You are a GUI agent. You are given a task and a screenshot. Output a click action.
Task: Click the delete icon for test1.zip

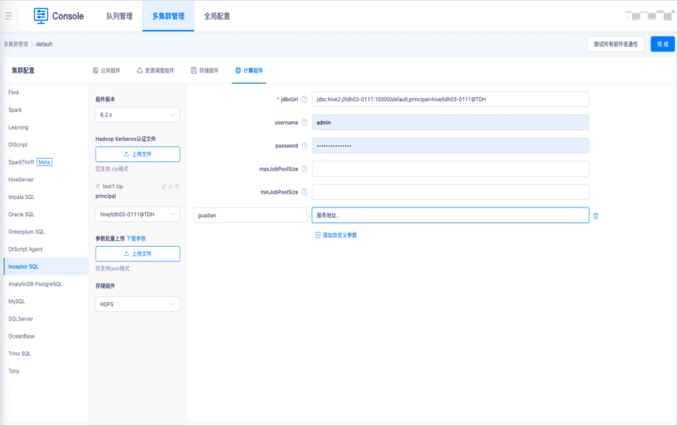tap(177, 186)
